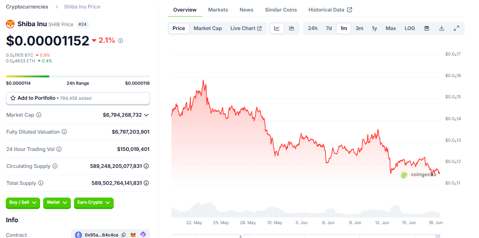Open info icon next to price change
479x238 pixels.
coord(121,40)
